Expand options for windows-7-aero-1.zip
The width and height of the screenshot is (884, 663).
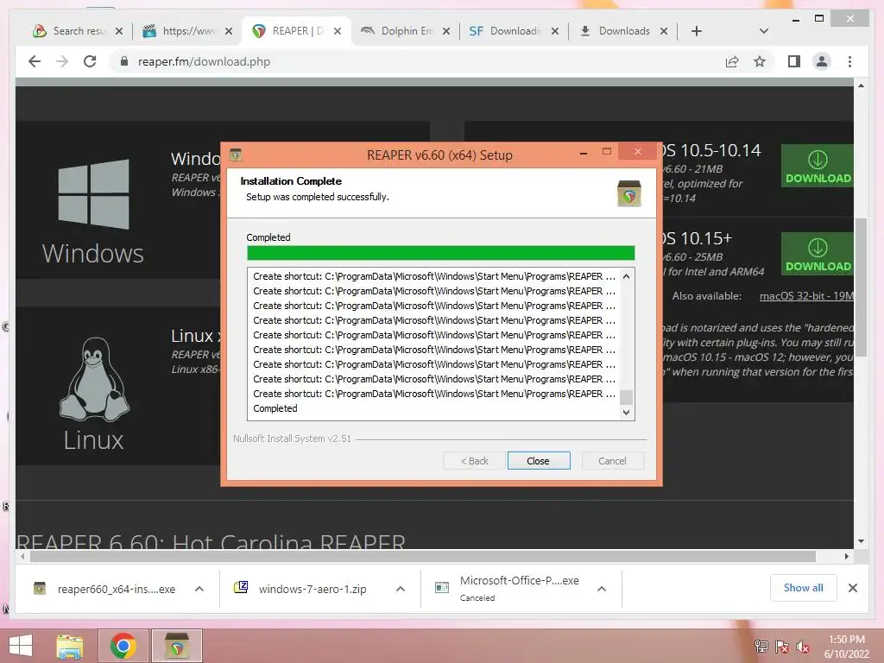pos(401,589)
